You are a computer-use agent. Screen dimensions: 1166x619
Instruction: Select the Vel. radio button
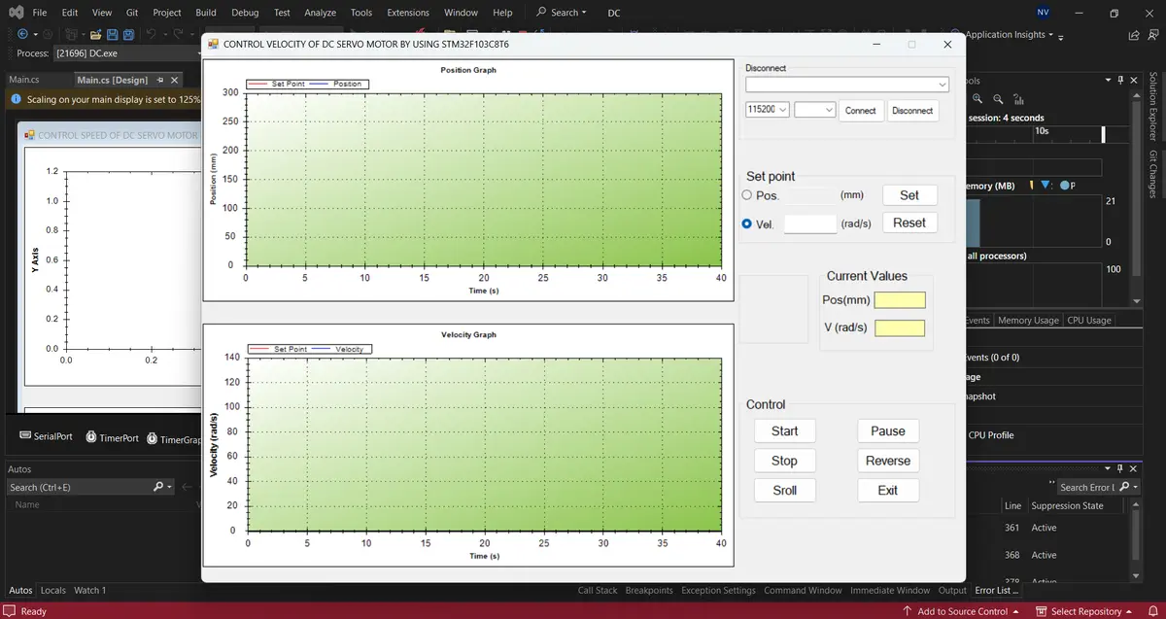coord(747,224)
